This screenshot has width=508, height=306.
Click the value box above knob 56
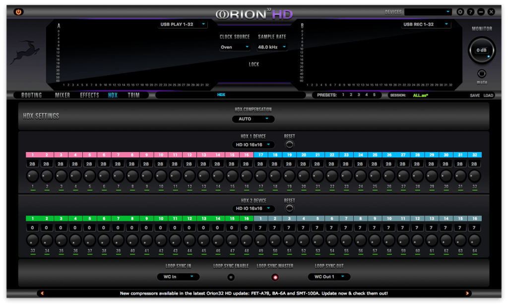click(x=360, y=228)
